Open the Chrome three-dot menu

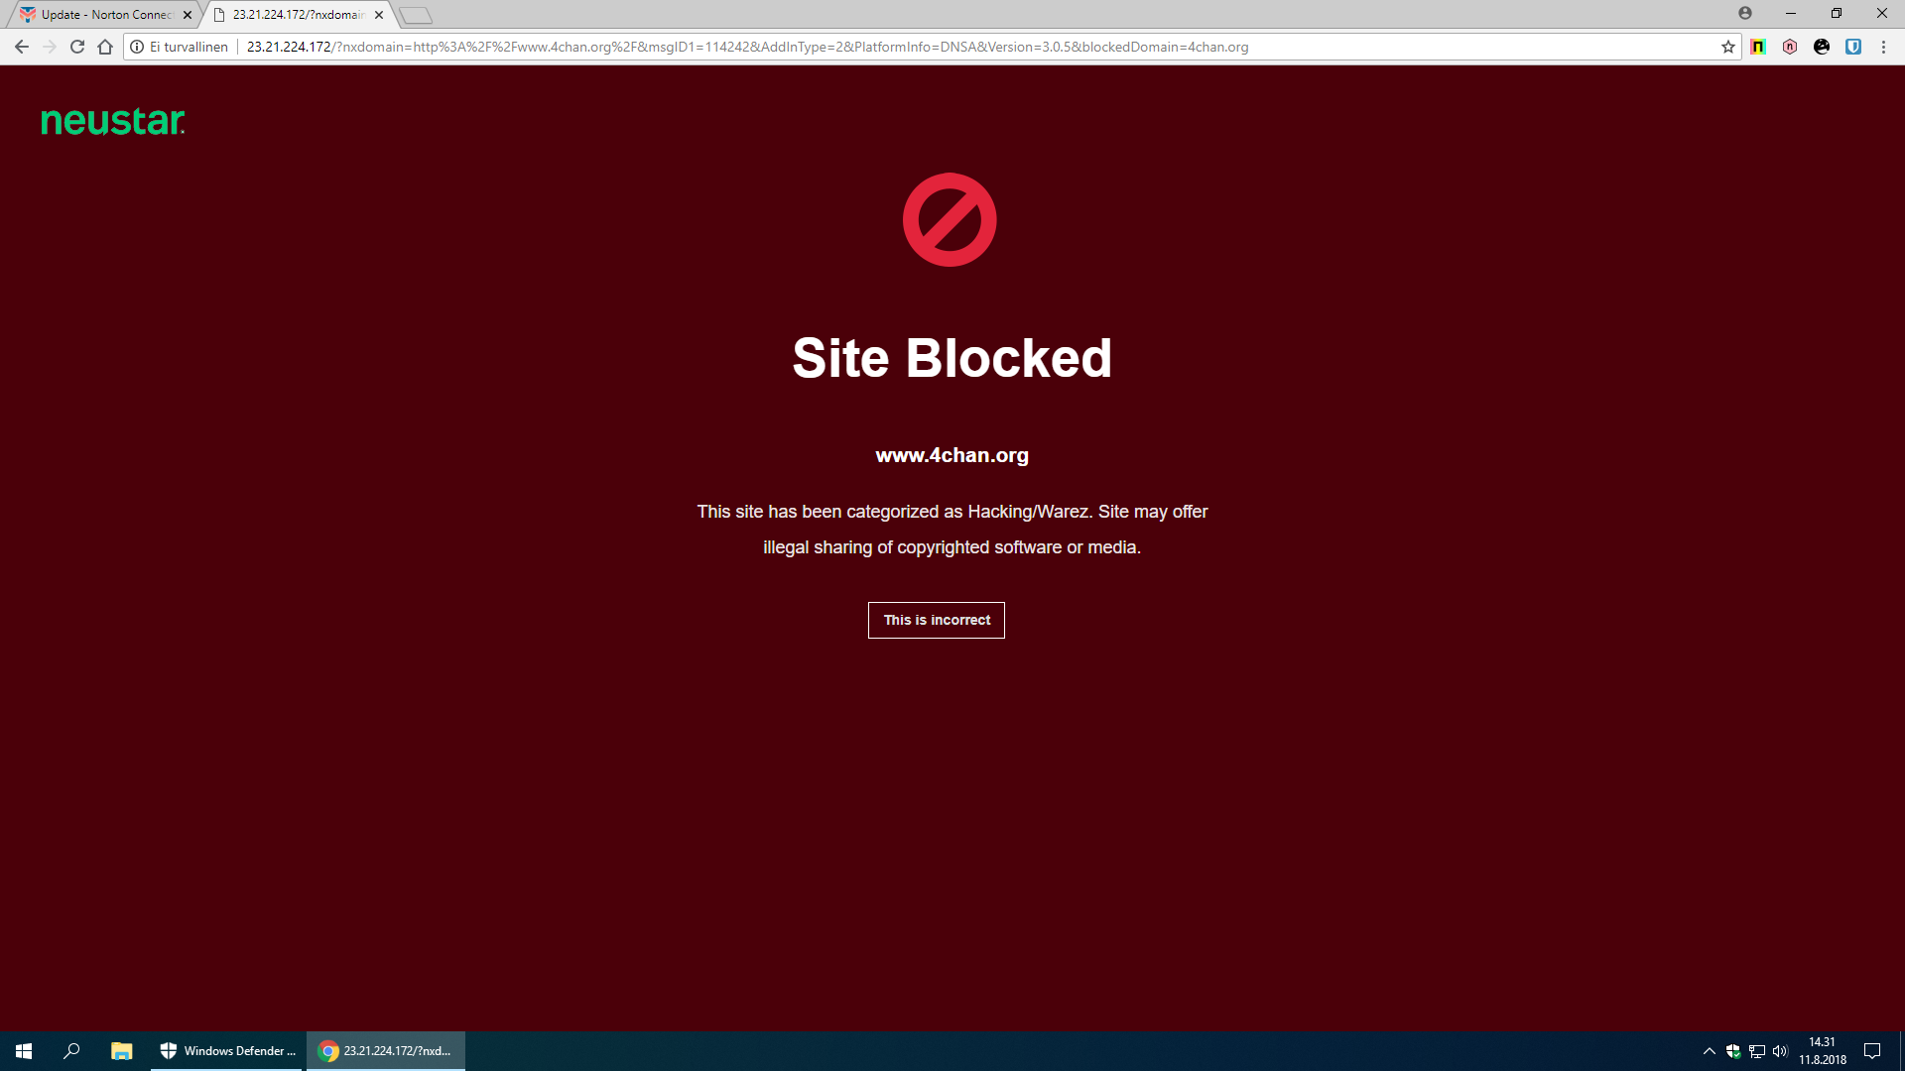click(x=1883, y=47)
